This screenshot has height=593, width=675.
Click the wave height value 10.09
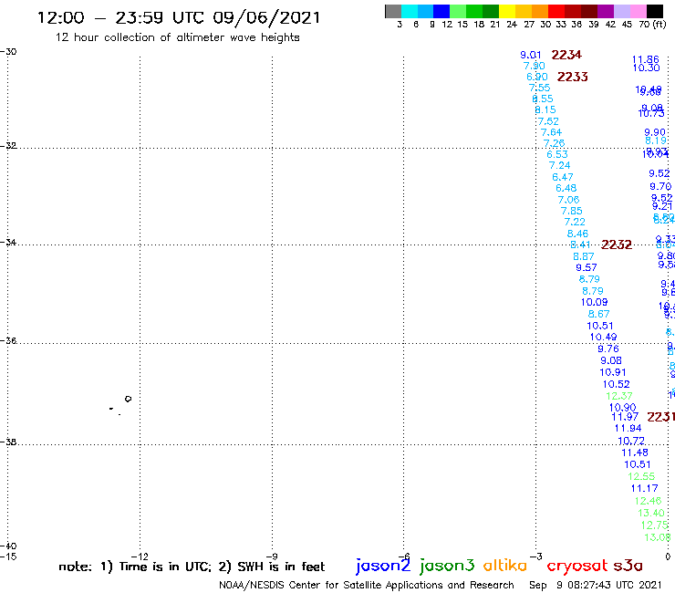click(x=595, y=302)
